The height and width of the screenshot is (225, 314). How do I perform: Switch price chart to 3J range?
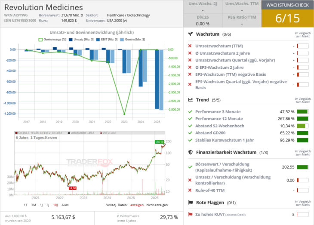[48, 205]
